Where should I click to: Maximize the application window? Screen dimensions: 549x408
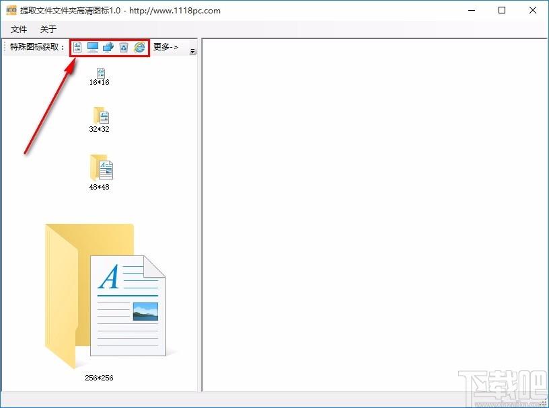point(502,10)
